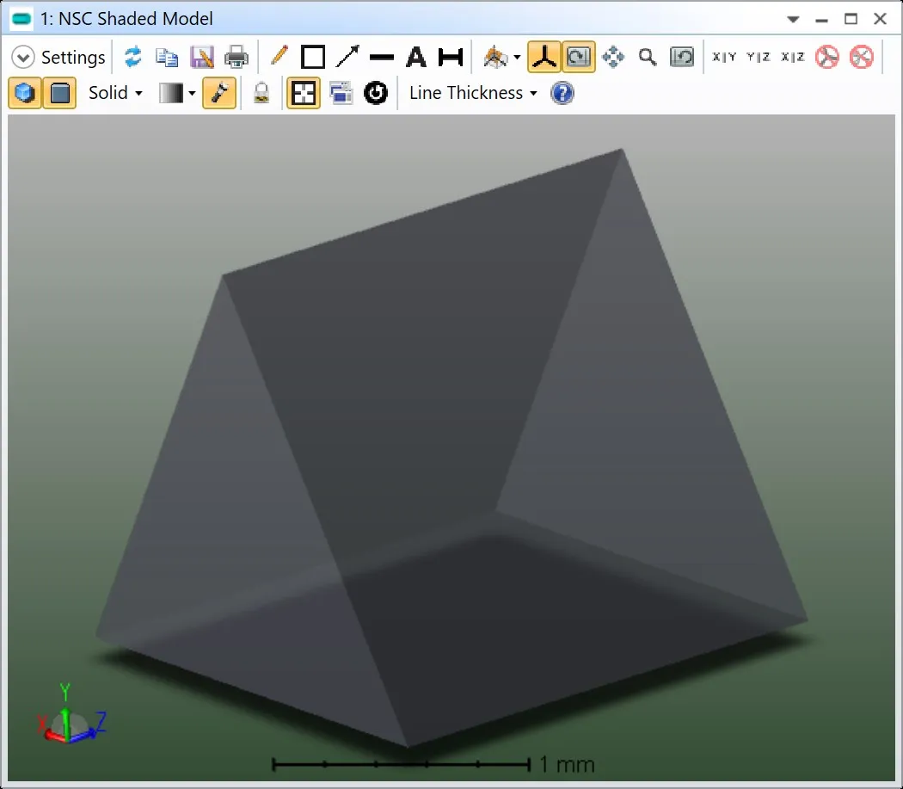
Task: Open the Line Thickness dropdown
Action: click(472, 93)
